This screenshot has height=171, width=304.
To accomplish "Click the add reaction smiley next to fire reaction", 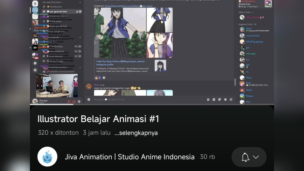I will click(x=104, y=78).
